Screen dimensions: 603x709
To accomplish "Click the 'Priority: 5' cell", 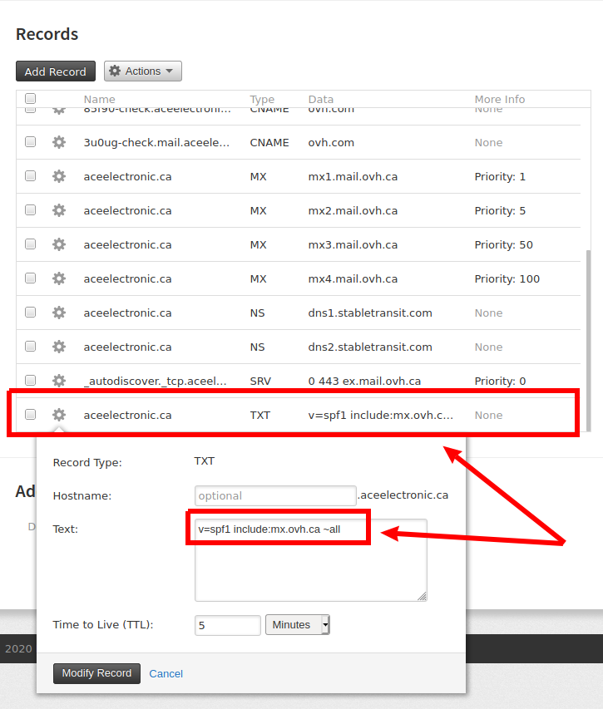I will tap(500, 211).
